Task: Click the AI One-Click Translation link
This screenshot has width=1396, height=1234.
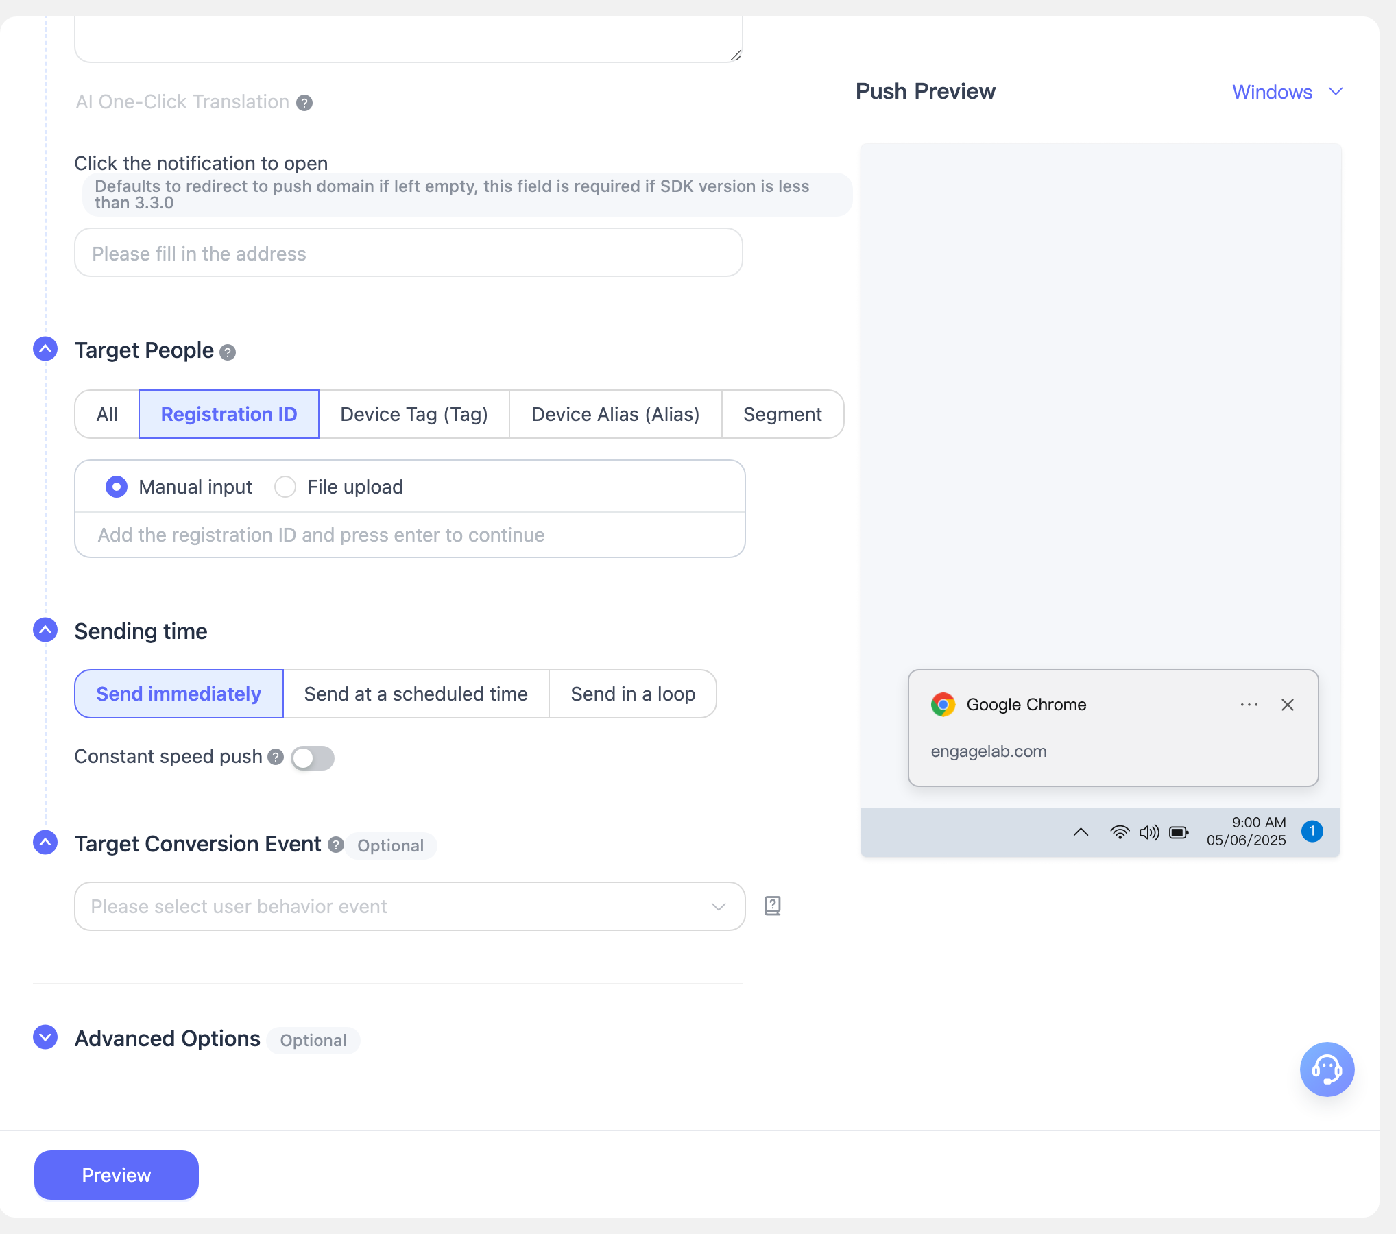Action: (182, 102)
